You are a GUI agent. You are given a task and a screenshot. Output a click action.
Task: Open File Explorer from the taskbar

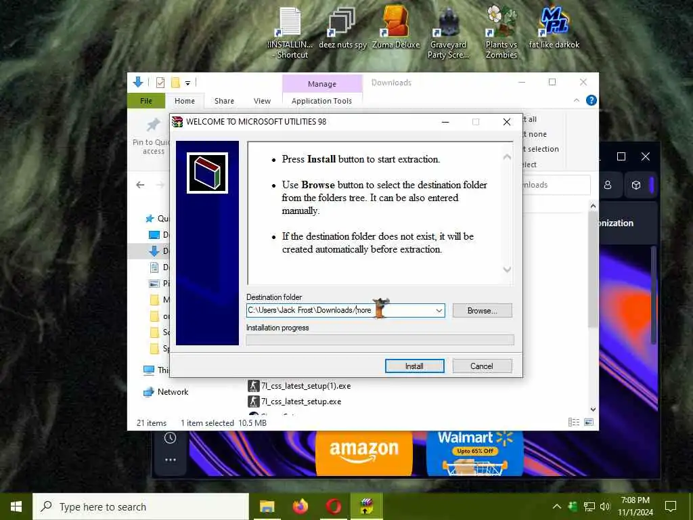point(267,506)
